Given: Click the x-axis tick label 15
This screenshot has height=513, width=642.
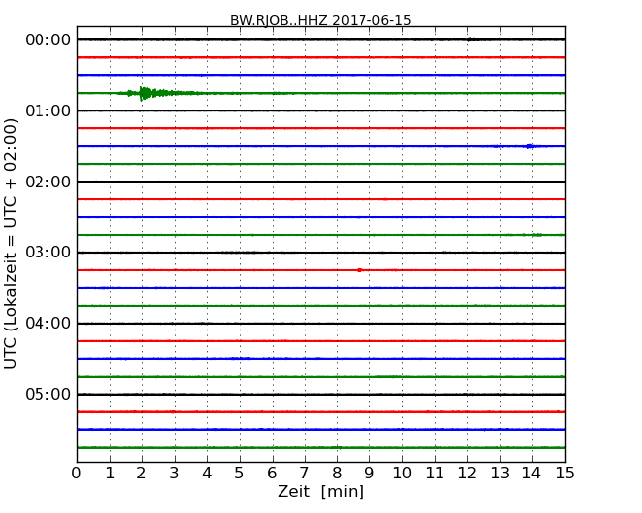Looking at the screenshot, I should (x=565, y=474).
